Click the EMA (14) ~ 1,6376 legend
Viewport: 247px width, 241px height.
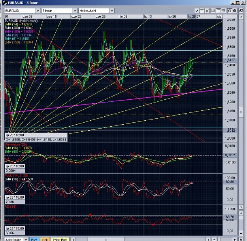[18, 24]
